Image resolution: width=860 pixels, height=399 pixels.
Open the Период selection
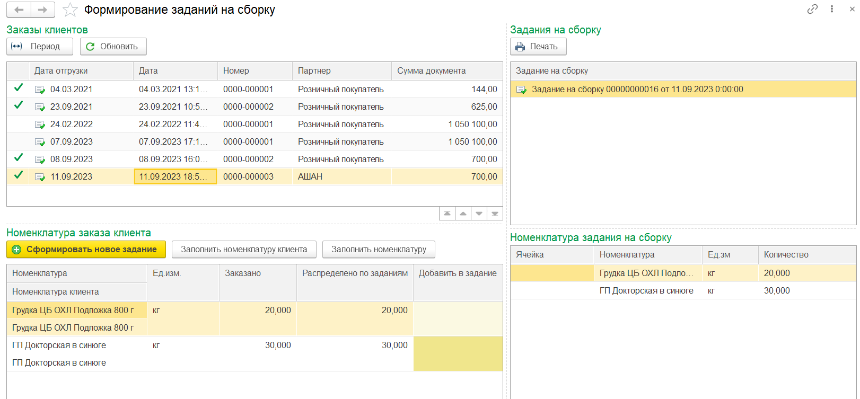pos(40,46)
